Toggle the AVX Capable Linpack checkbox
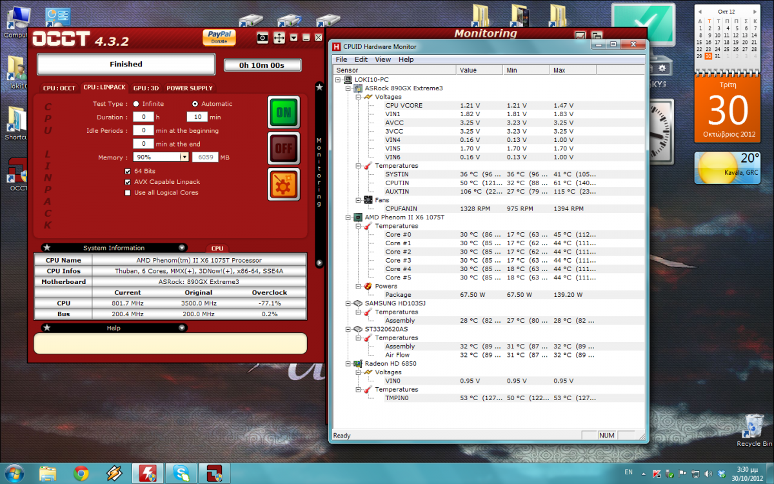The height and width of the screenshot is (484, 774). [128, 182]
